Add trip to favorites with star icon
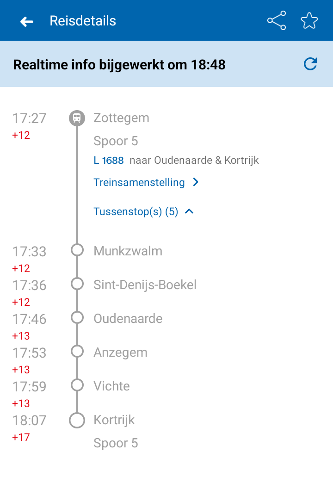Viewport: 333px width, 483px height. tap(309, 21)
